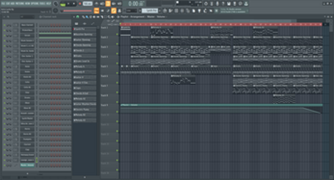The width and height of the screenshot is (334, 180).
Task: Toggle wait for input before recording
Action: pos(102,3)
